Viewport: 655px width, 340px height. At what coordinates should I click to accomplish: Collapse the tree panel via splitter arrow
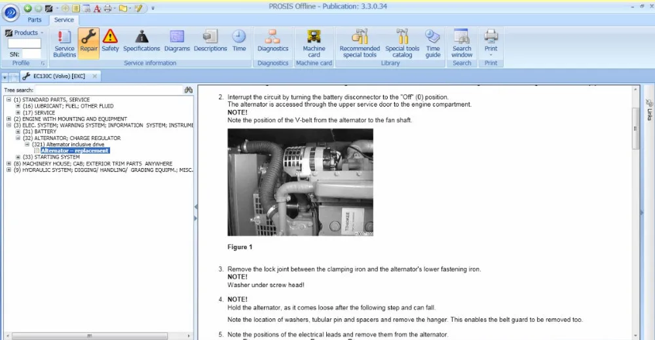195,207
